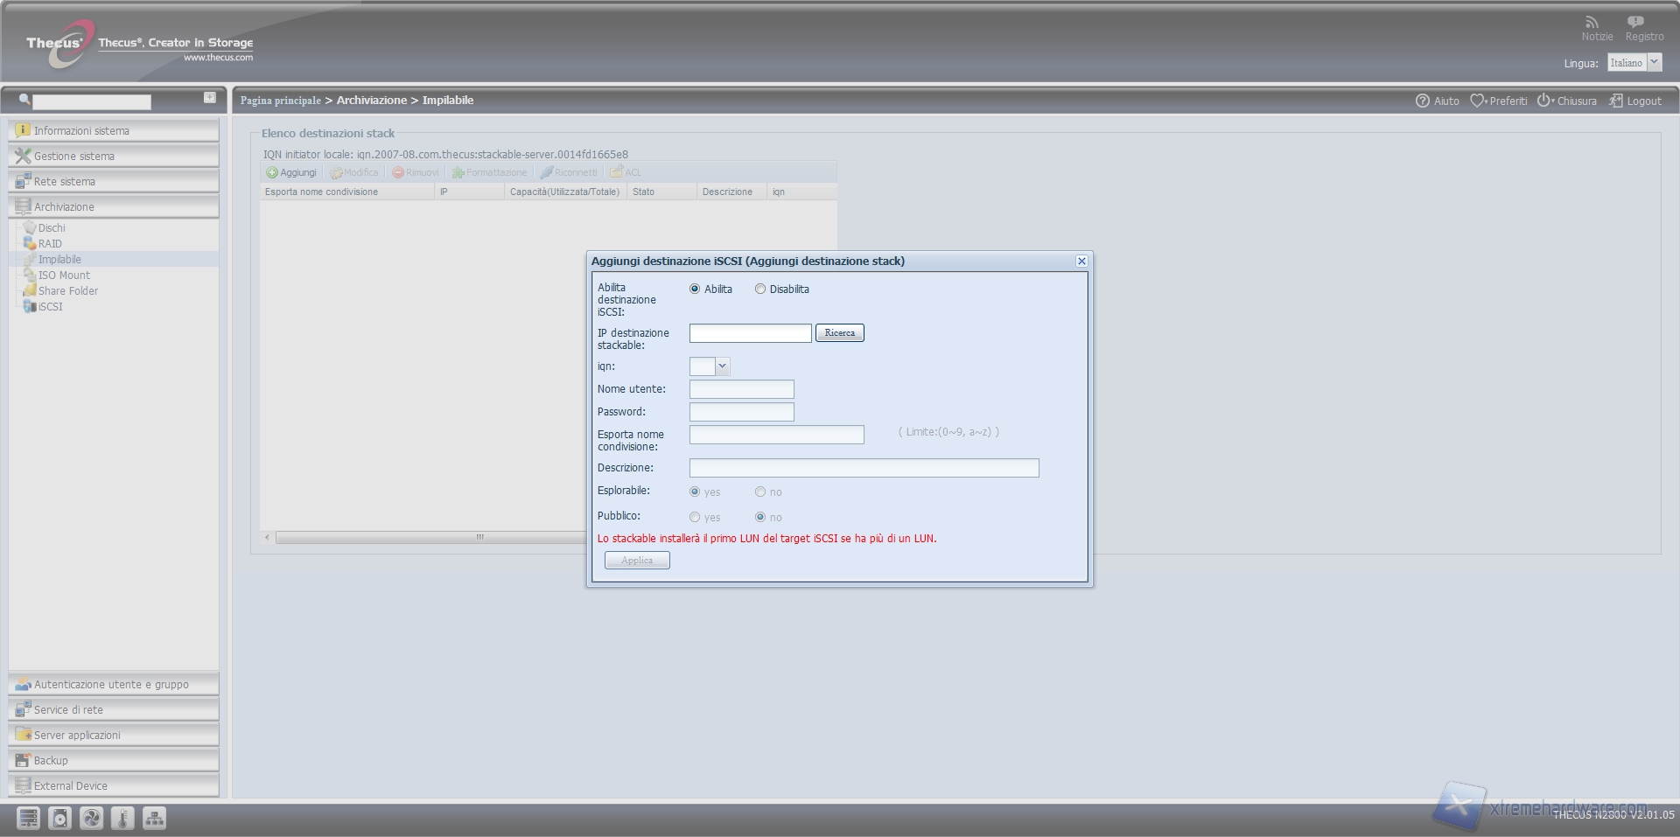Open the Registro log icon
This screenshot has height=837, width=1680.
(1634, 22)
